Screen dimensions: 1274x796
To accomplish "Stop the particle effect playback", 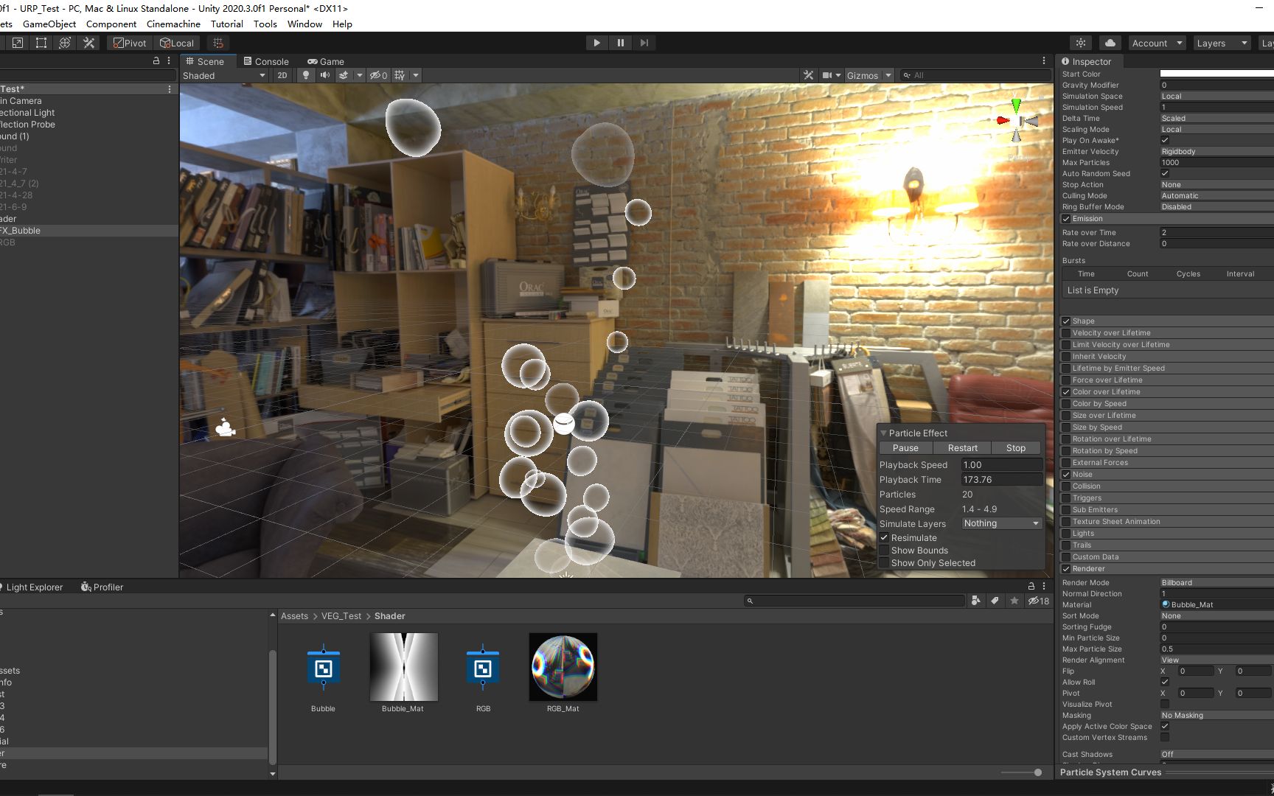I will coord(1015,447).
